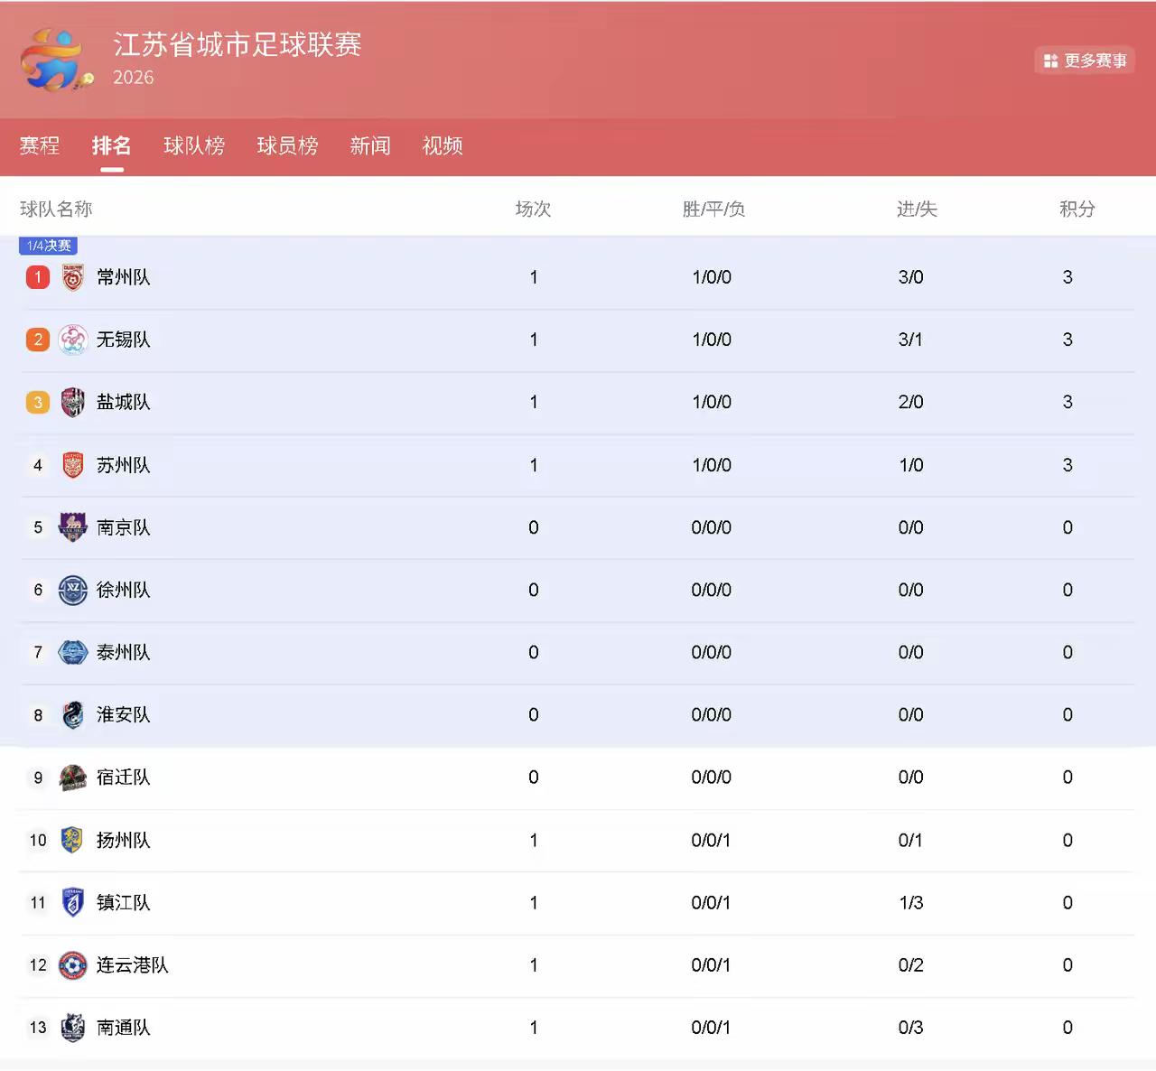This screenshot has width=1156, height=1071.
Task: Click the 积分 column header
Action: (x=1077, y=209)
